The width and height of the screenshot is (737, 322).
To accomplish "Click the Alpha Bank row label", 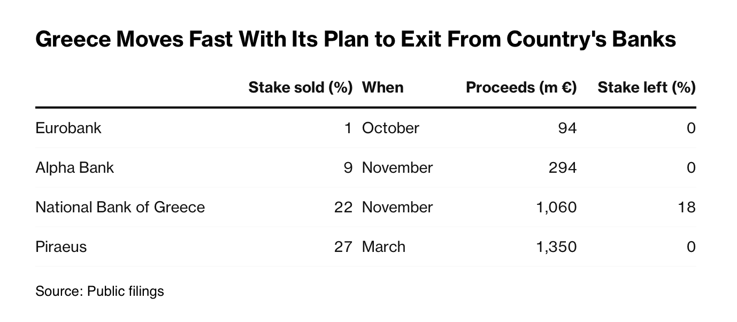I will 75,168.
